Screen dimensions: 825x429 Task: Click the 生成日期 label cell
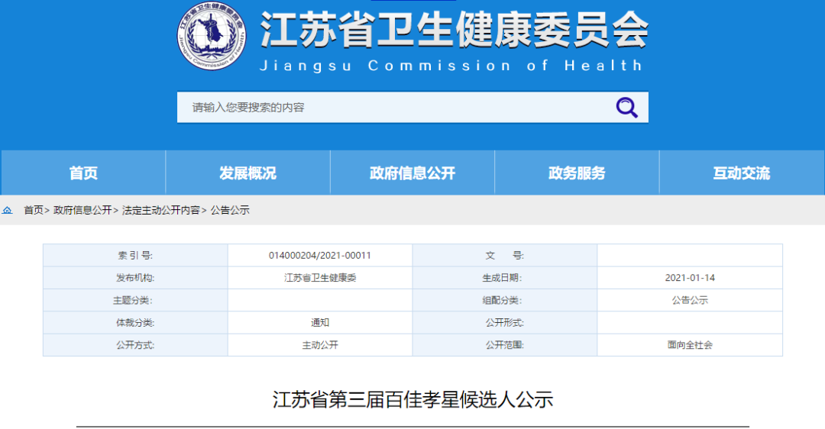pos(505,278)
